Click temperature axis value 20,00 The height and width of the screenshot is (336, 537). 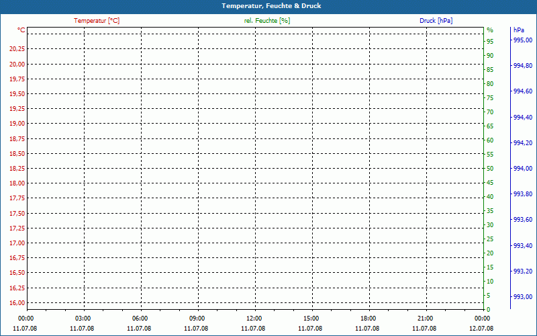17,64
